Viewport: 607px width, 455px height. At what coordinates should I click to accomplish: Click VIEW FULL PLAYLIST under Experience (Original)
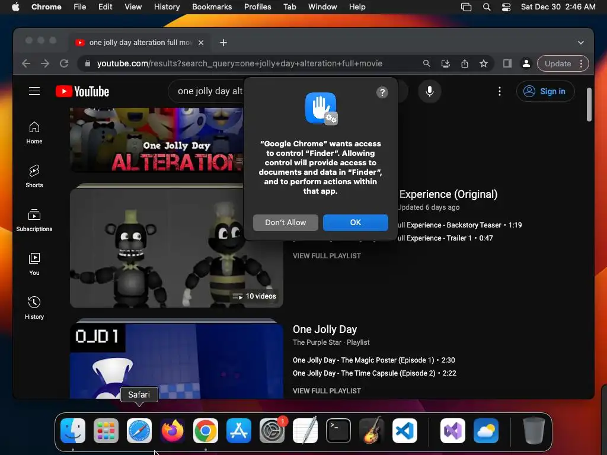(327, 256)
